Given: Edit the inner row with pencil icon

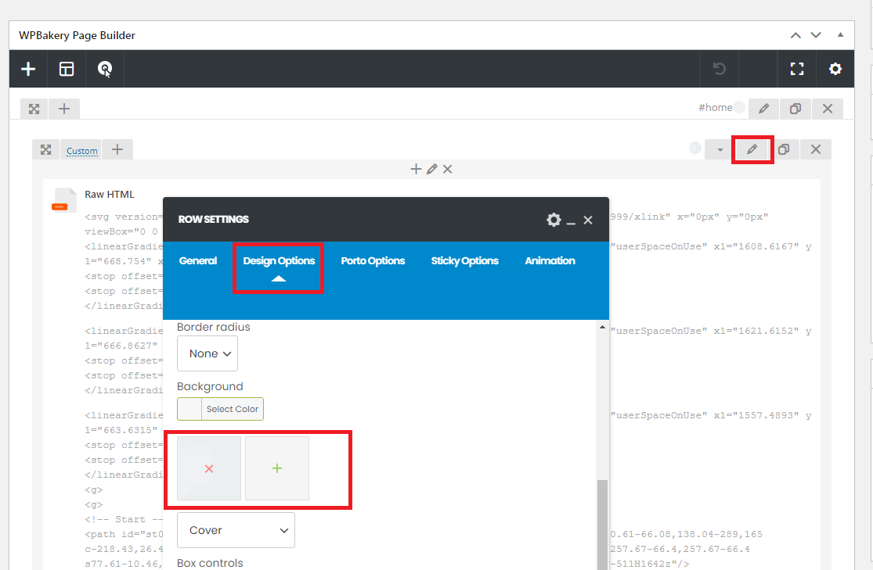Looking at the screenshot, I should click(752, 149).
